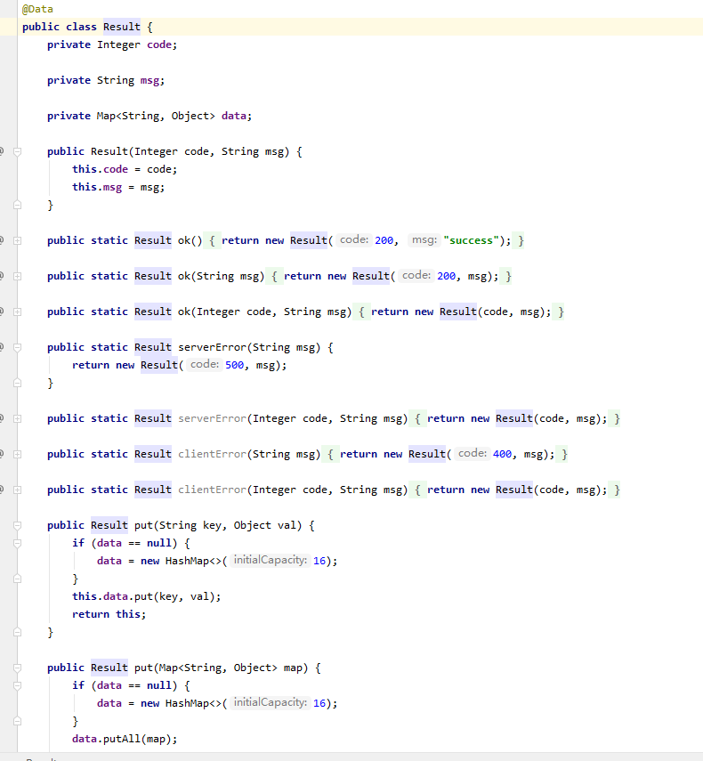Collapse the put(String key, Object val) method
Image resolution: width=703 pixels, height=761 pixels.
coord(18,526)
